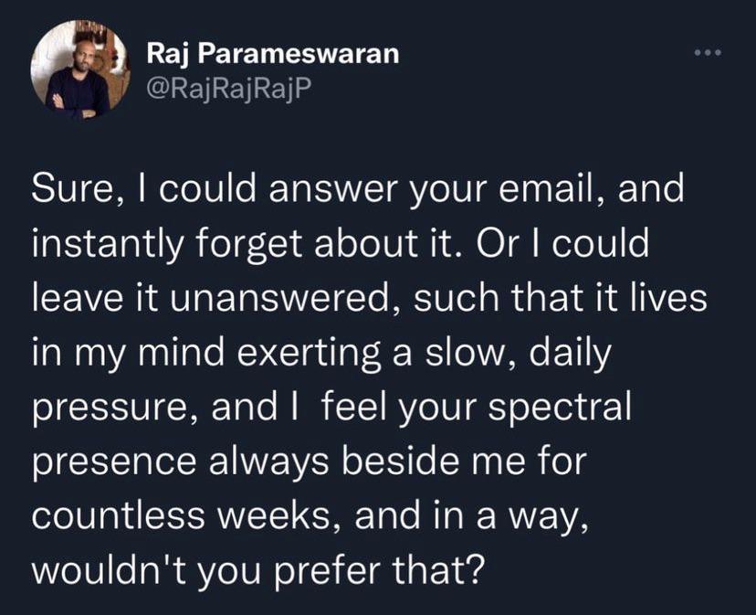Click the word 'prefer' in final line
The width and height of the screenshot is (756, 615).
click(328, 570)
